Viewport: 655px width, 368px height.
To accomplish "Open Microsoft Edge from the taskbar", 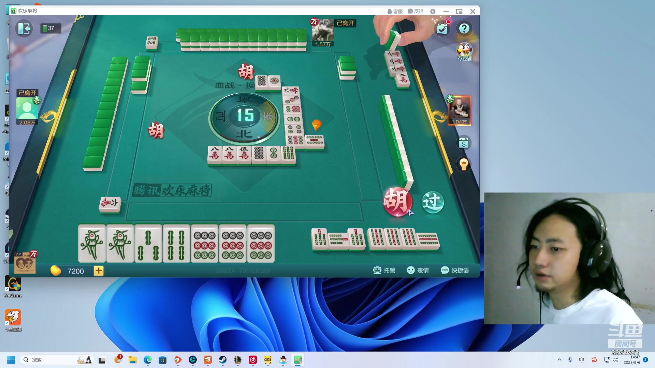I will click(x=147, y=360).
